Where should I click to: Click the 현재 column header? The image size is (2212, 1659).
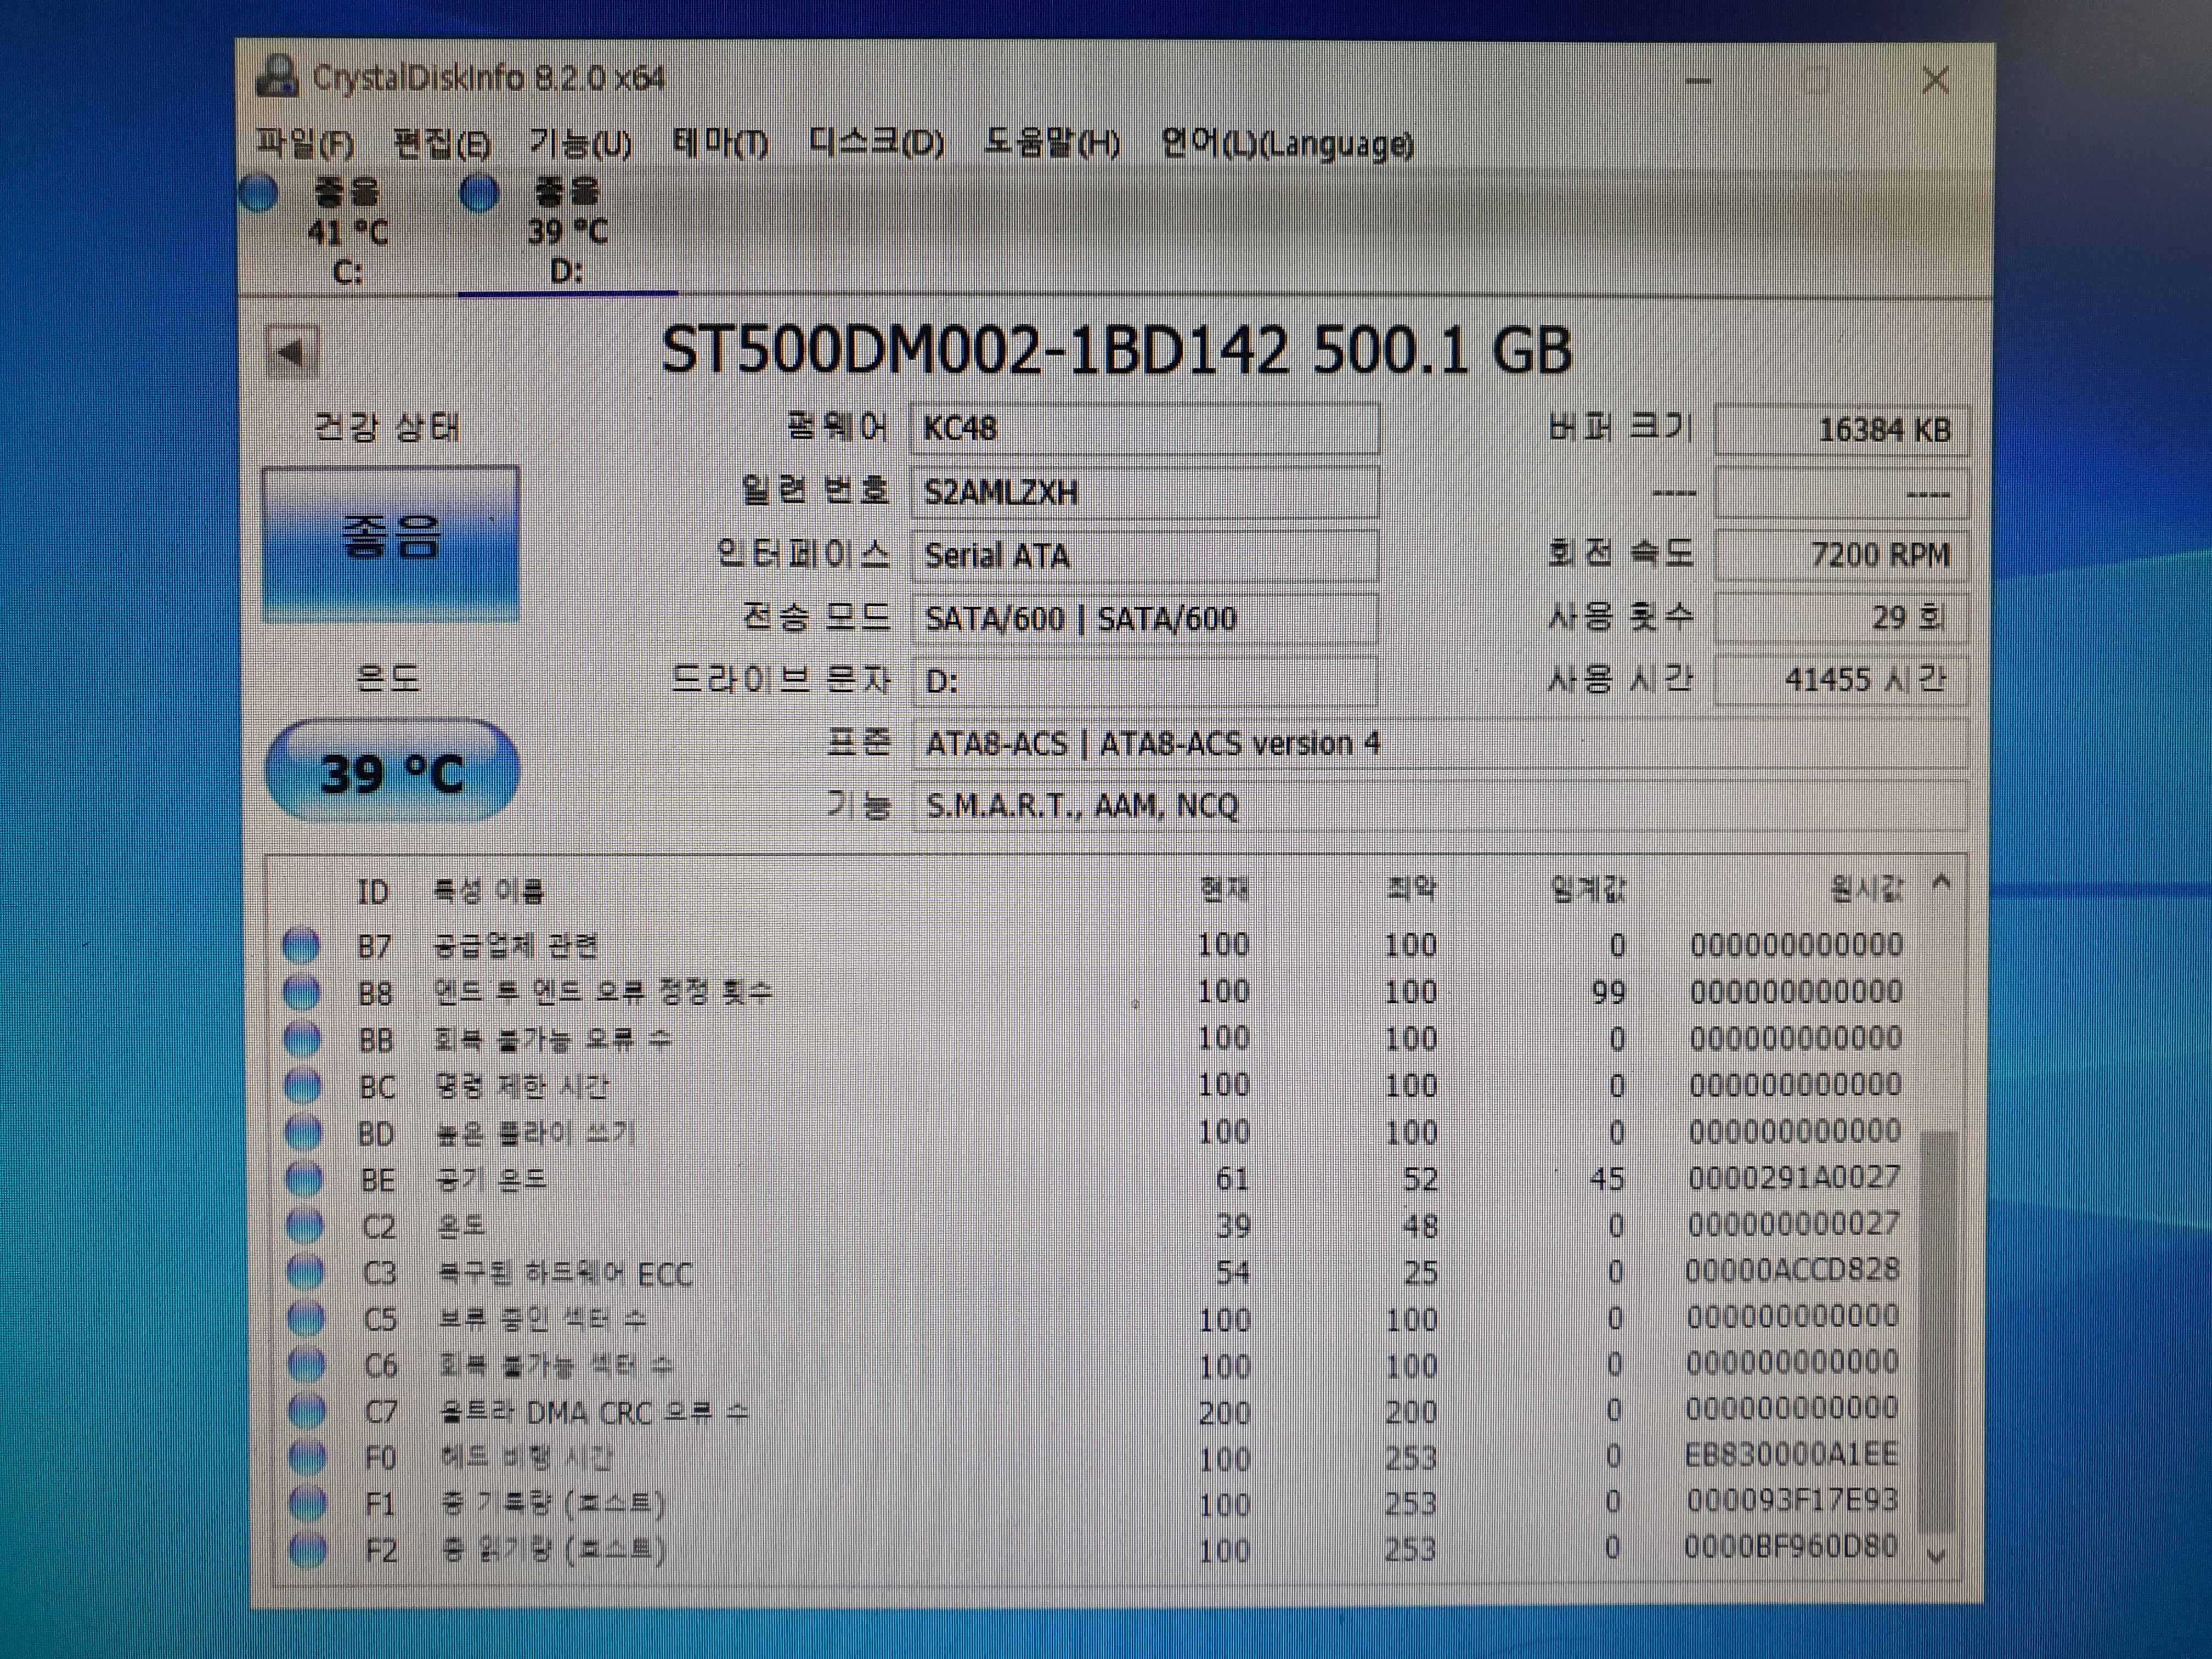pos(1225,889)
